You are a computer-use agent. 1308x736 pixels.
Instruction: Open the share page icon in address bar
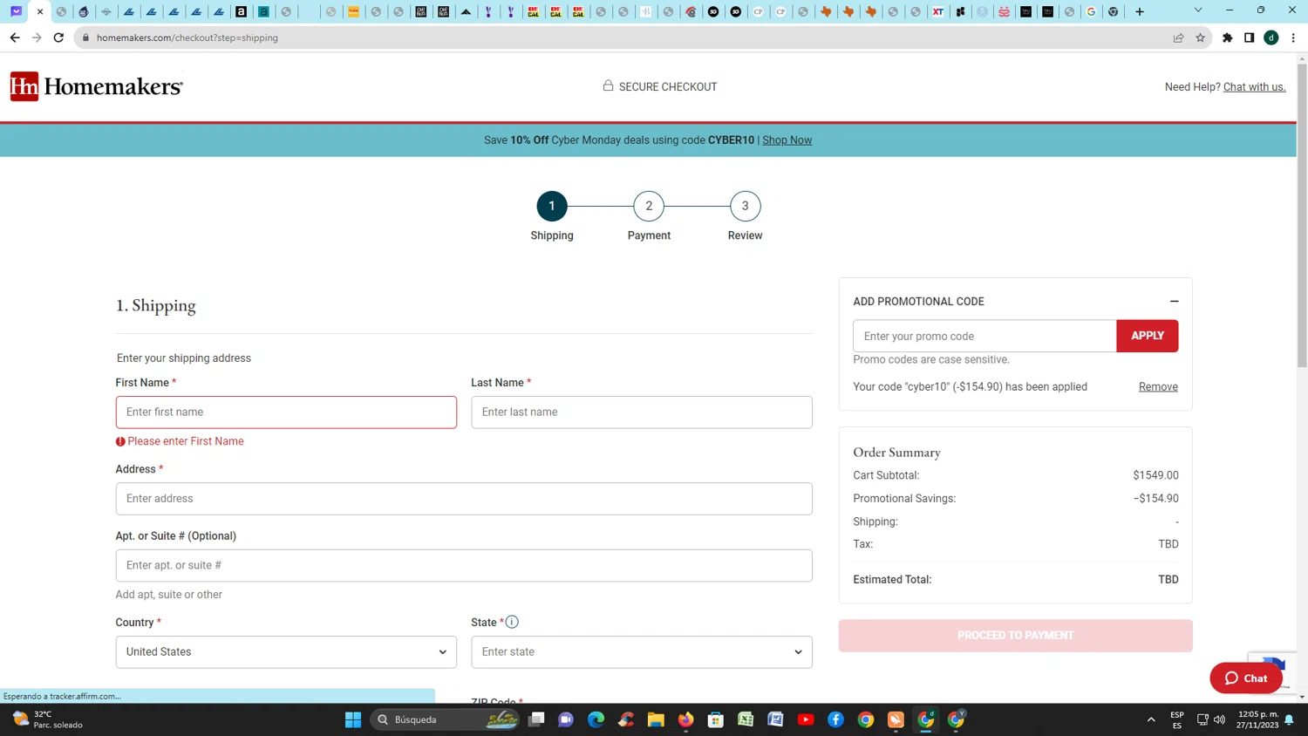coord(1178,37)
